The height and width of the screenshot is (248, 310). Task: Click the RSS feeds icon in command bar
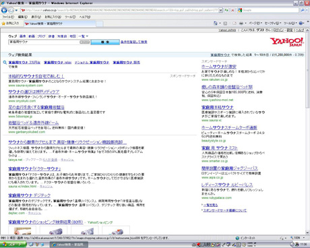pyautogui.click(x=225, y=23)
